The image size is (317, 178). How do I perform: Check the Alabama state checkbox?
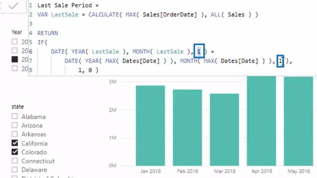[15, 116]
